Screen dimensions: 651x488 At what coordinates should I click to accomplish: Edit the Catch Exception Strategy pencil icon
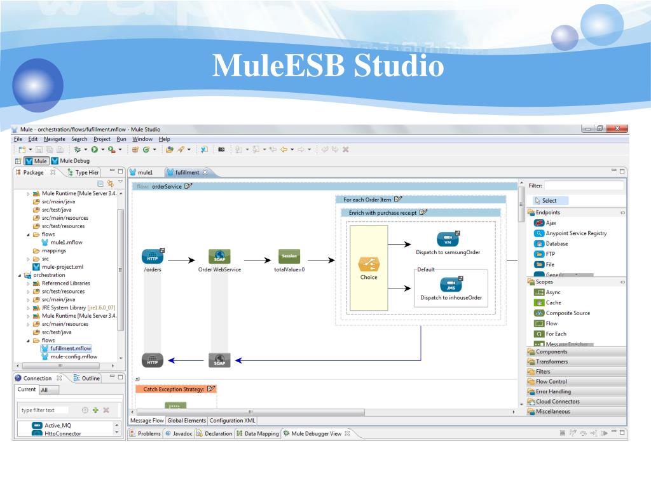coord(211,389)
